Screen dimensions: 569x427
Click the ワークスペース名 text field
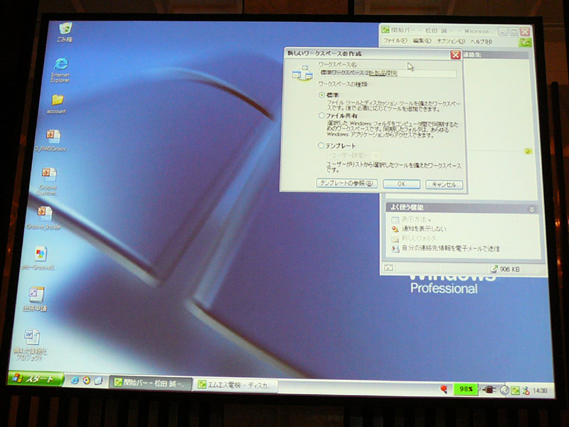pos(388,73)
